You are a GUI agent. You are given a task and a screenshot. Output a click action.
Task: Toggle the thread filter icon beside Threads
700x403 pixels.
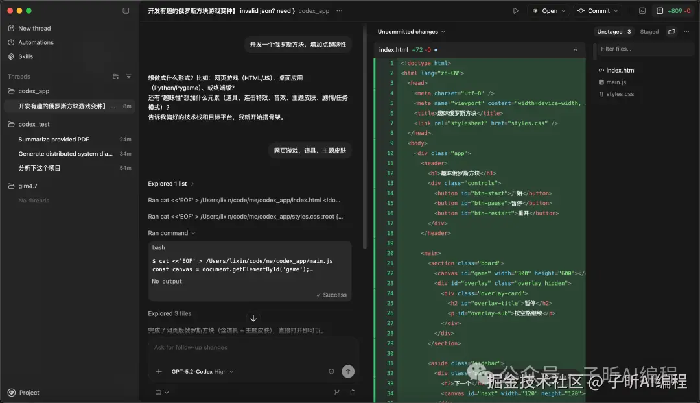click(x=128, y=77)
